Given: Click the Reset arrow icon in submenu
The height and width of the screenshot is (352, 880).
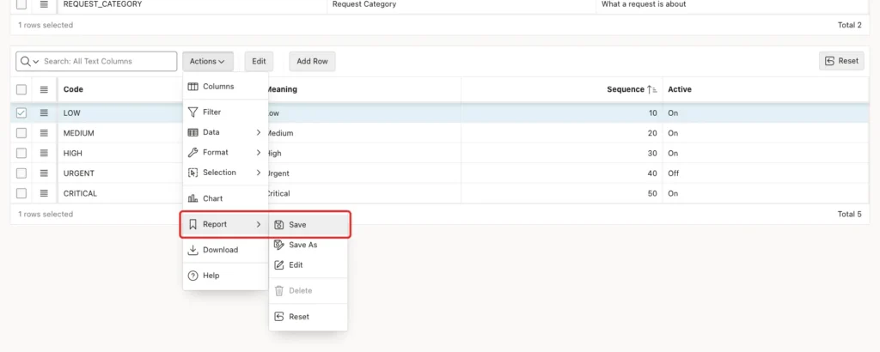Looking at the screenshot, I should (x=279, y=317).
